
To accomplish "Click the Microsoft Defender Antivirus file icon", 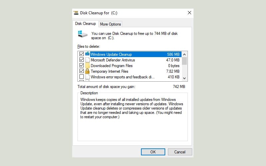I will click(87, 60).
